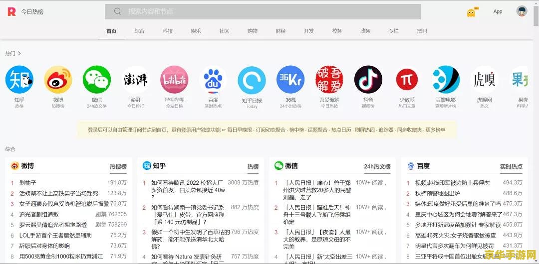Switch to the 娱乐 tab

point(196,31)
